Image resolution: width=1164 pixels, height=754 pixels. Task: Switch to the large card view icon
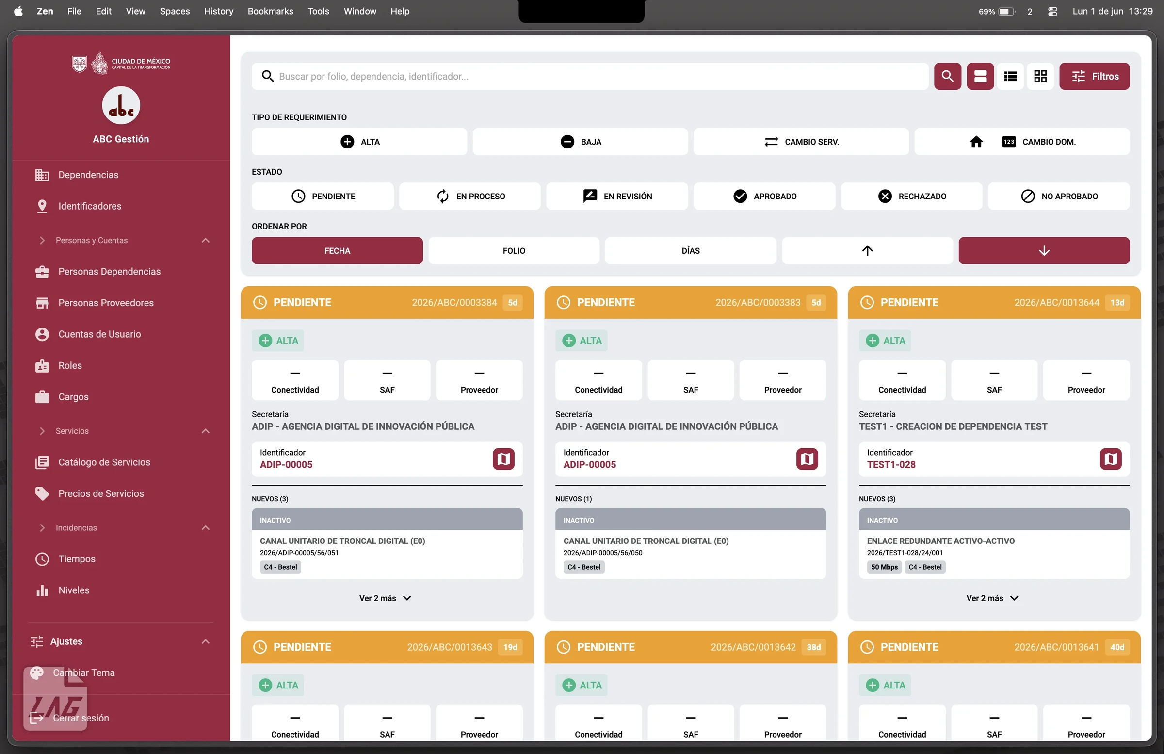[980, 76]
